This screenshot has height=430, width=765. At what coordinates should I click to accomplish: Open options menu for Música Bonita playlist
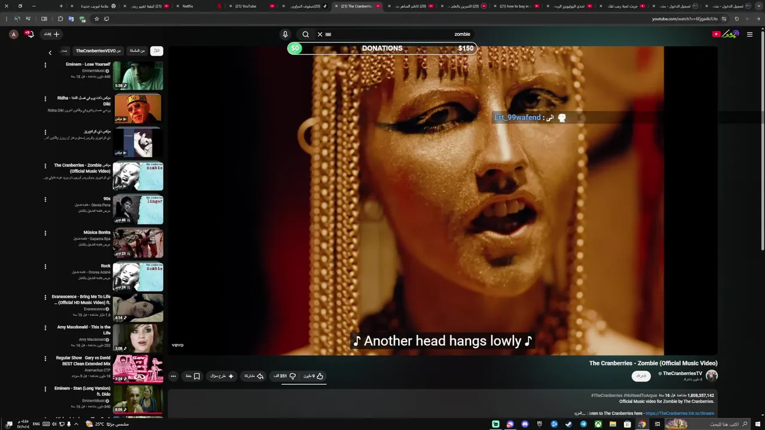[45, 233]
